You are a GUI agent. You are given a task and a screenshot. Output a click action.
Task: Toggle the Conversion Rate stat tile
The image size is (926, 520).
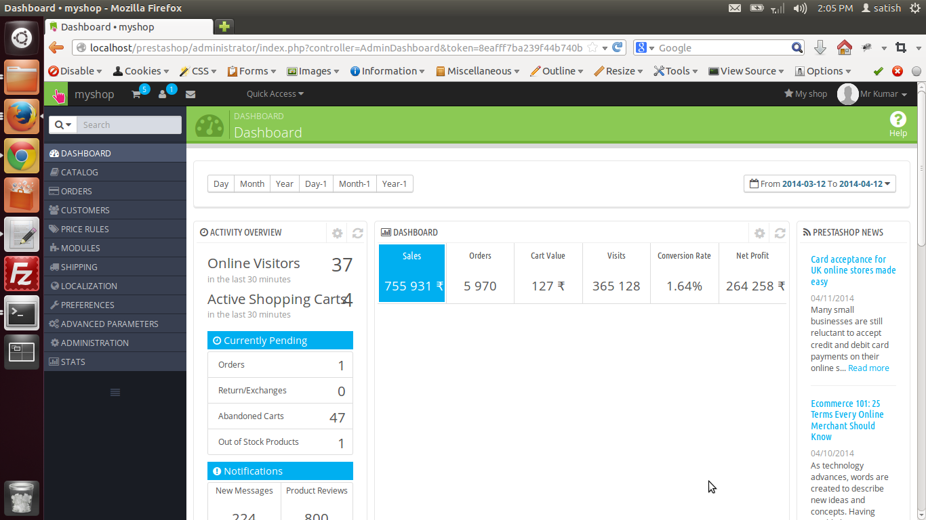pyautogui.click(x=684, y=273)
